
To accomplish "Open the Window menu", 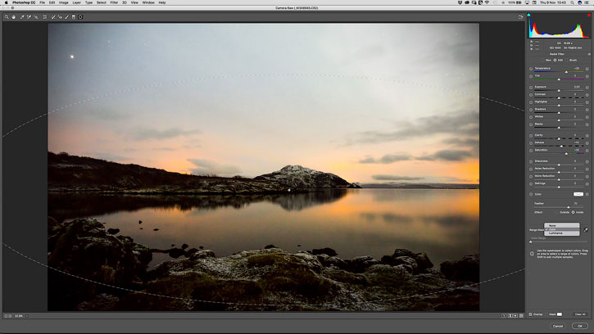I will pyautogui.click(x=148, y=2).
